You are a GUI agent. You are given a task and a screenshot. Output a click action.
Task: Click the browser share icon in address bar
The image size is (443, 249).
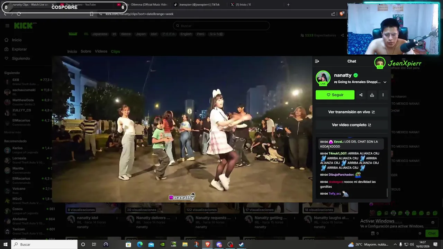333,14
